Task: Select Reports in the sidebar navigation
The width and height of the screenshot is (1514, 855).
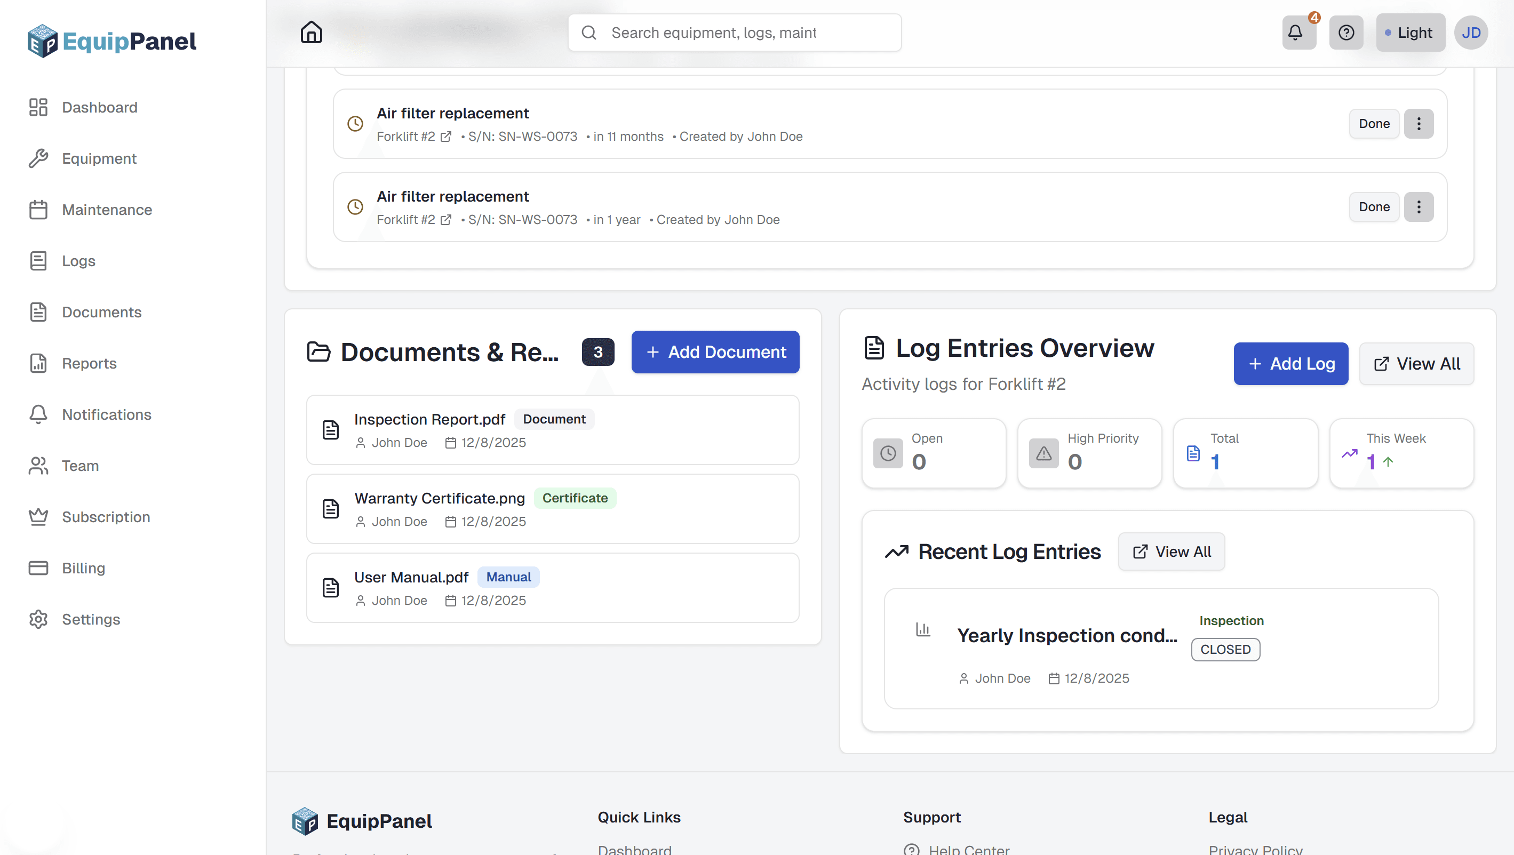Action: pyautogui.click(x=89, y=363)
